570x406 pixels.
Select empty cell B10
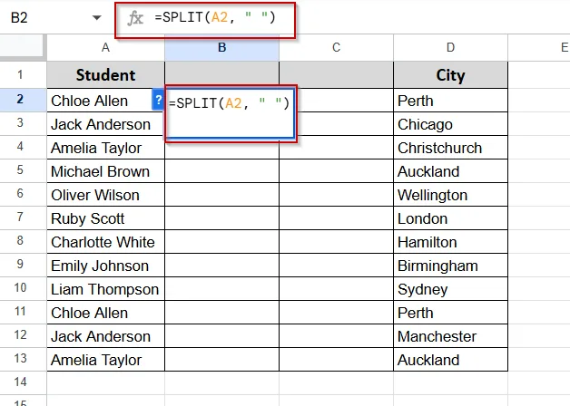(221, 289)
